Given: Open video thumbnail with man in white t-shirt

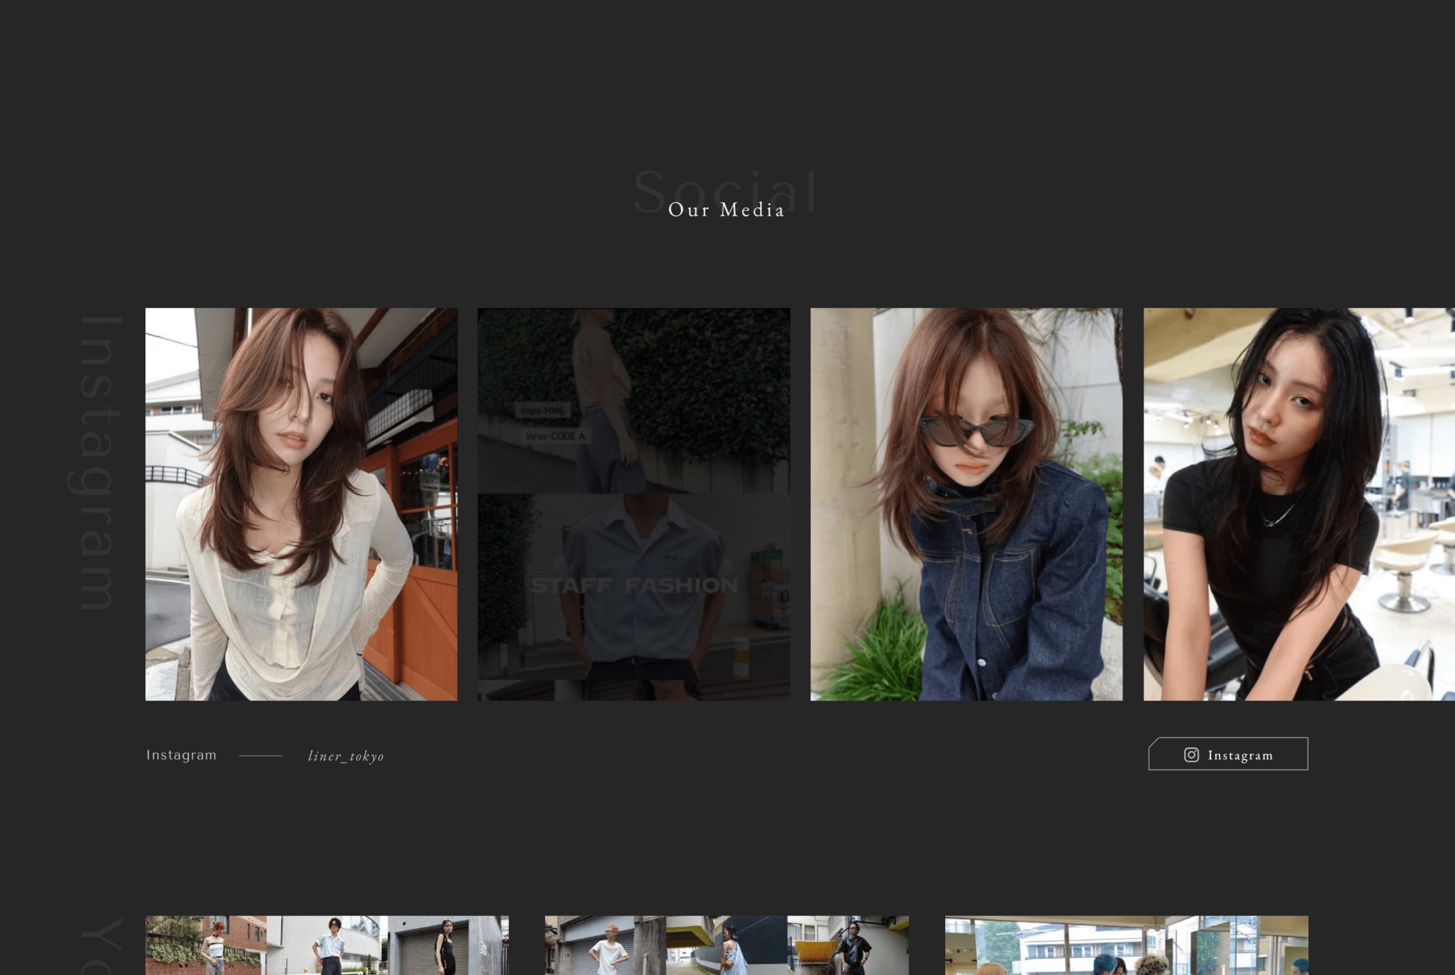Looking at the screenshot, I should pos(726,945).
